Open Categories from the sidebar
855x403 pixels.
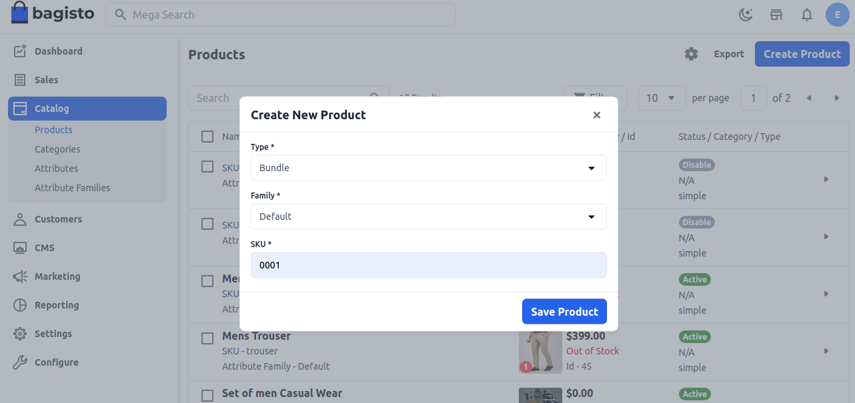point(56,149)
